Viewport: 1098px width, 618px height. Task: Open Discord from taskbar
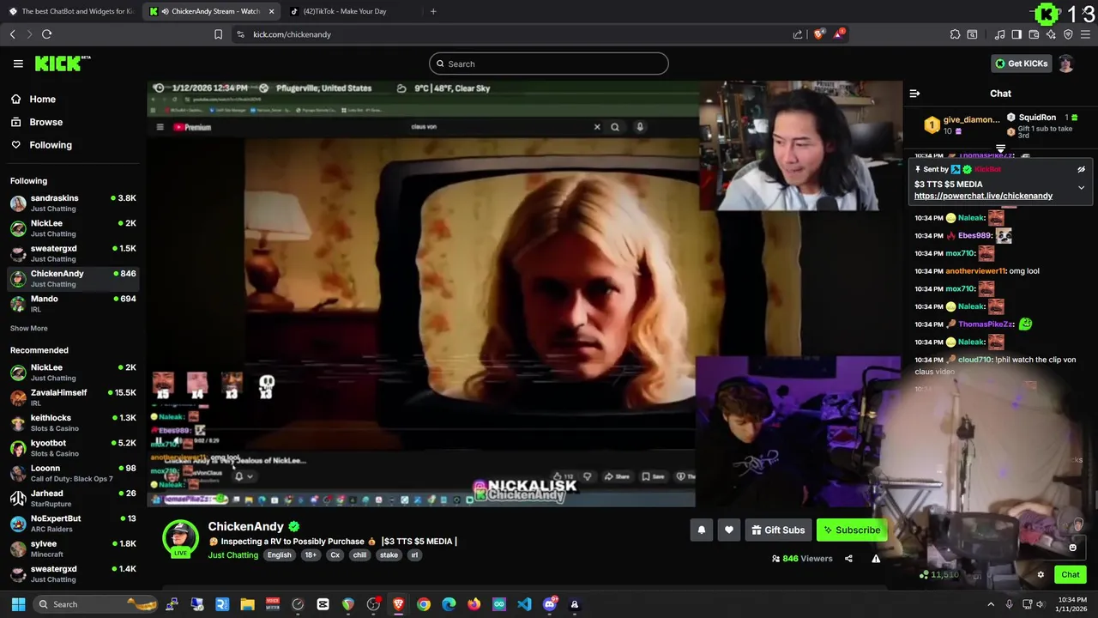(550, 604)
